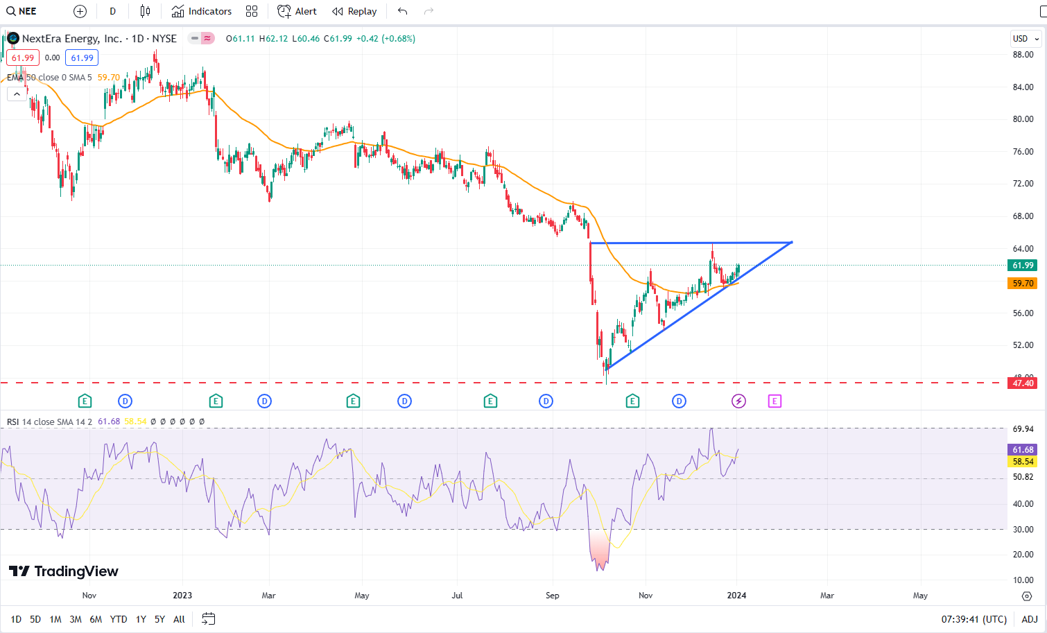The height and width of the screenshot is (633, 1047).
Task: Click the dividend D marker near January 2024
Action: point(679,401)
